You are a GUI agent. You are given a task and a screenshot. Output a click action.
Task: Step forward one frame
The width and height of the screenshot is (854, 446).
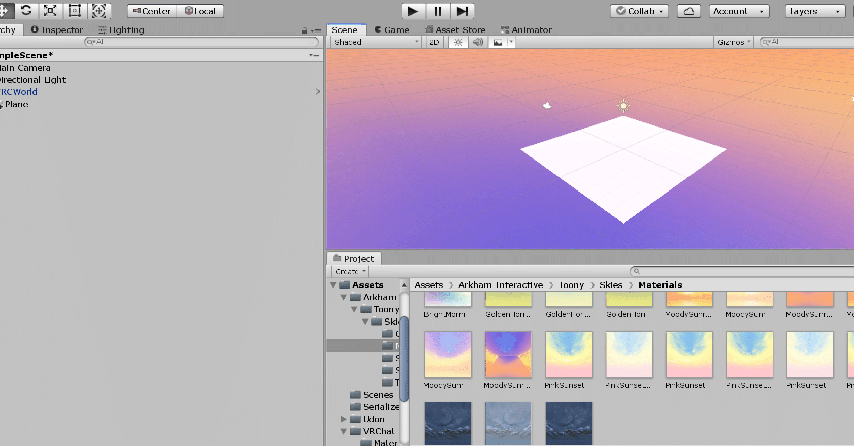[x=462, y=11]
